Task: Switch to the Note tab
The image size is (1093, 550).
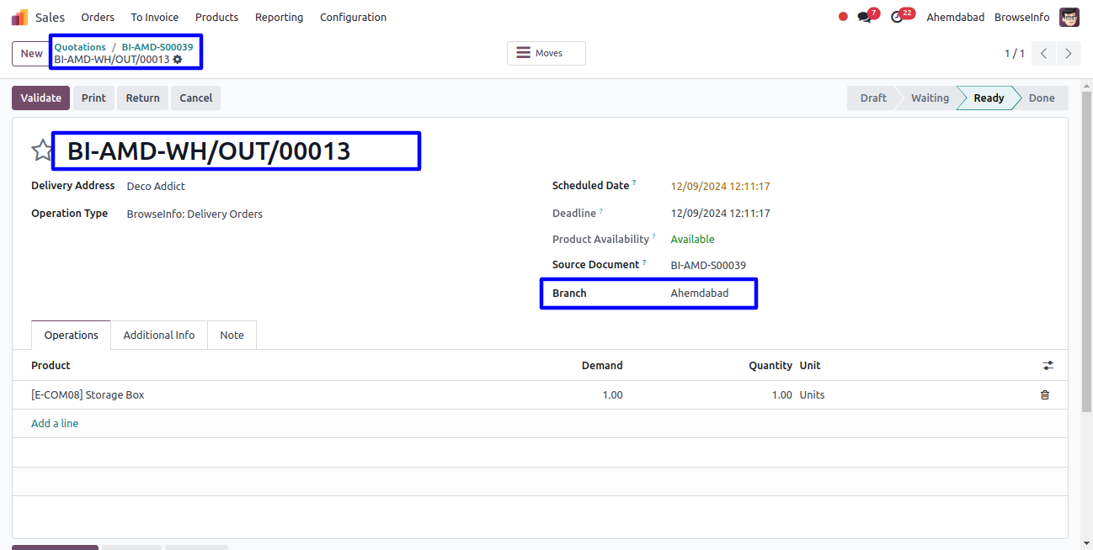Action: coord(232,335)
